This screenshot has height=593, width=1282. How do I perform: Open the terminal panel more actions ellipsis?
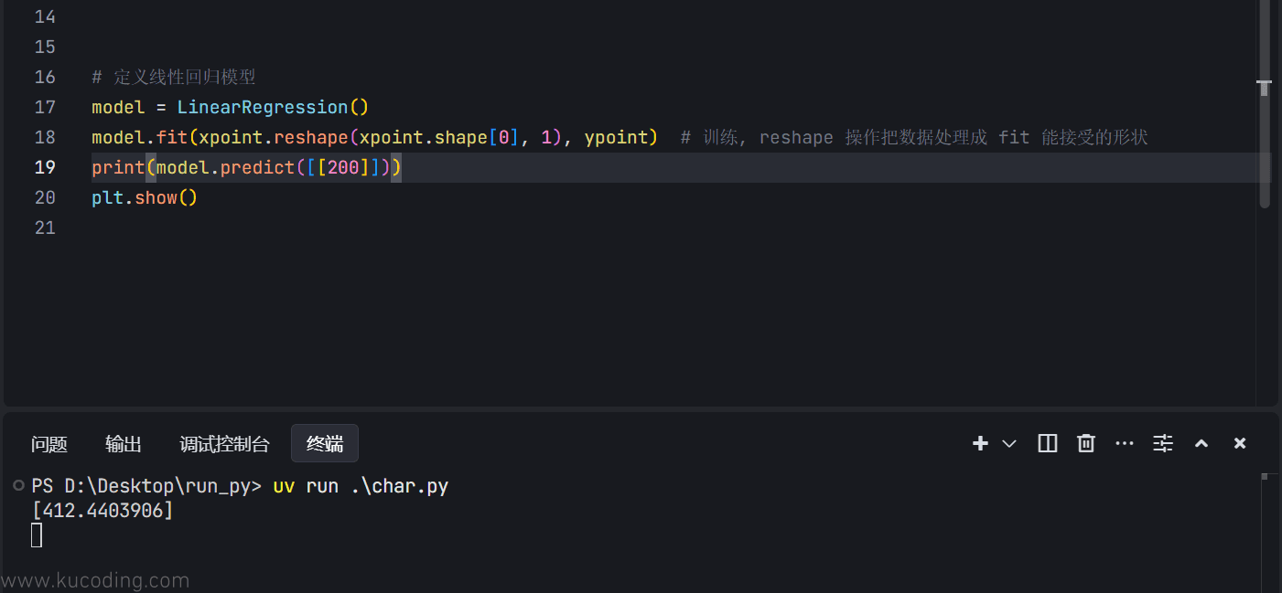coord(1125,443)
